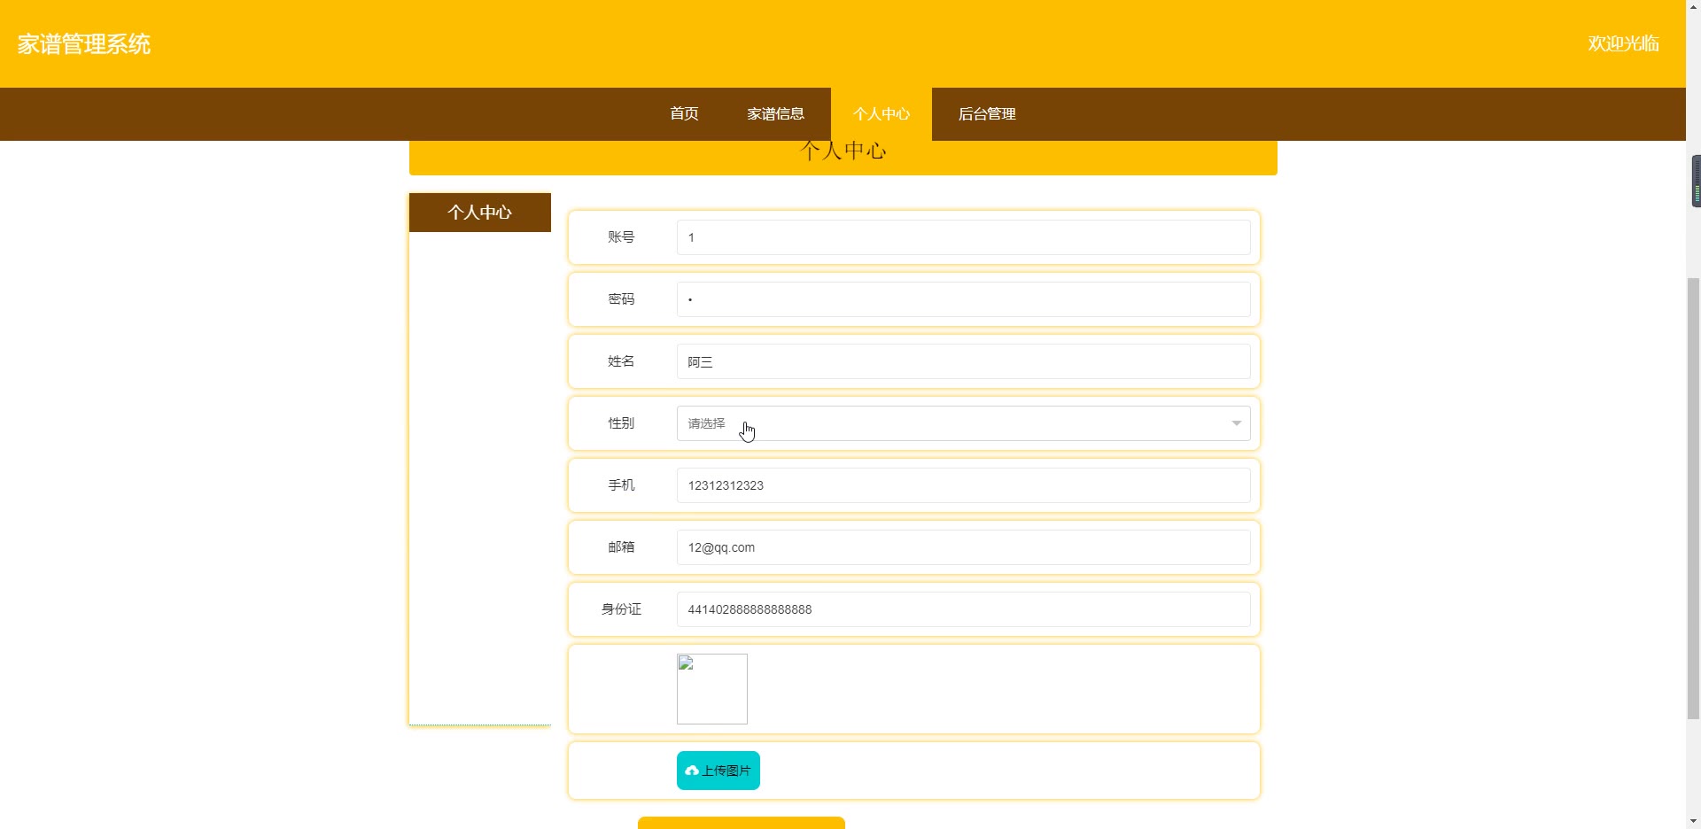Click the broken avatar image thumbnail
1701x829 pixels.
tap(712, 689)
